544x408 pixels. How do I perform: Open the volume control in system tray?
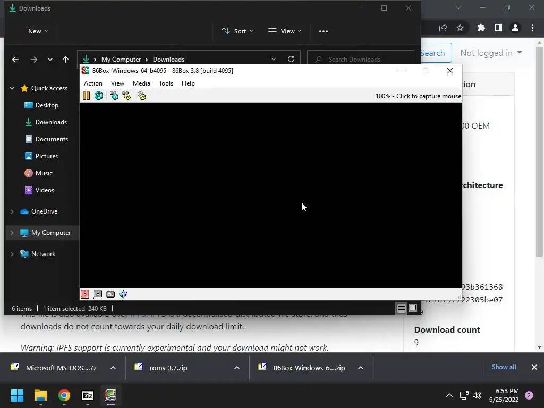[477, 395]
